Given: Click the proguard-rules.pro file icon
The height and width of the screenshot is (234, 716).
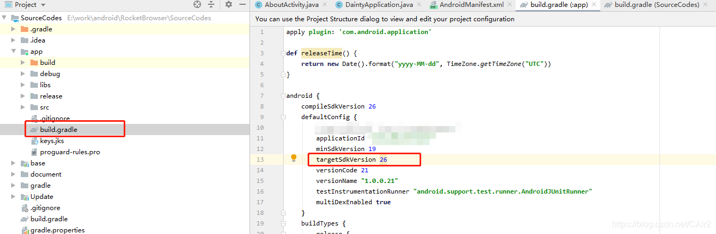Looking at the screenshot, I should [35, 152].
